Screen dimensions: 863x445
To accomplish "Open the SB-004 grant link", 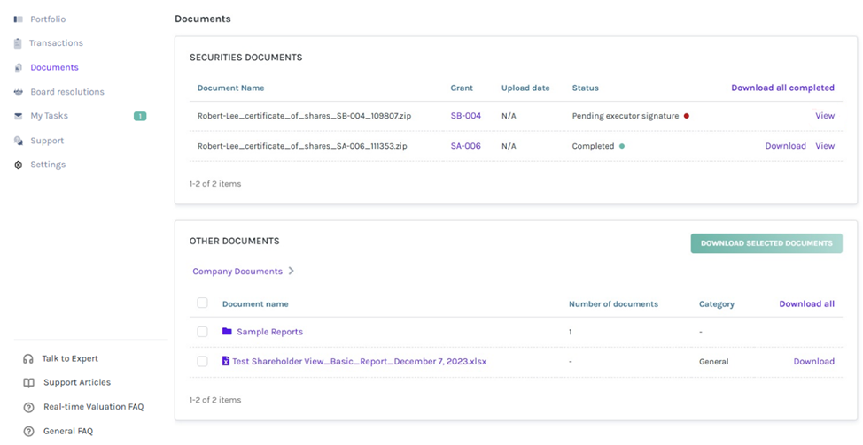I will coord(465,116).
